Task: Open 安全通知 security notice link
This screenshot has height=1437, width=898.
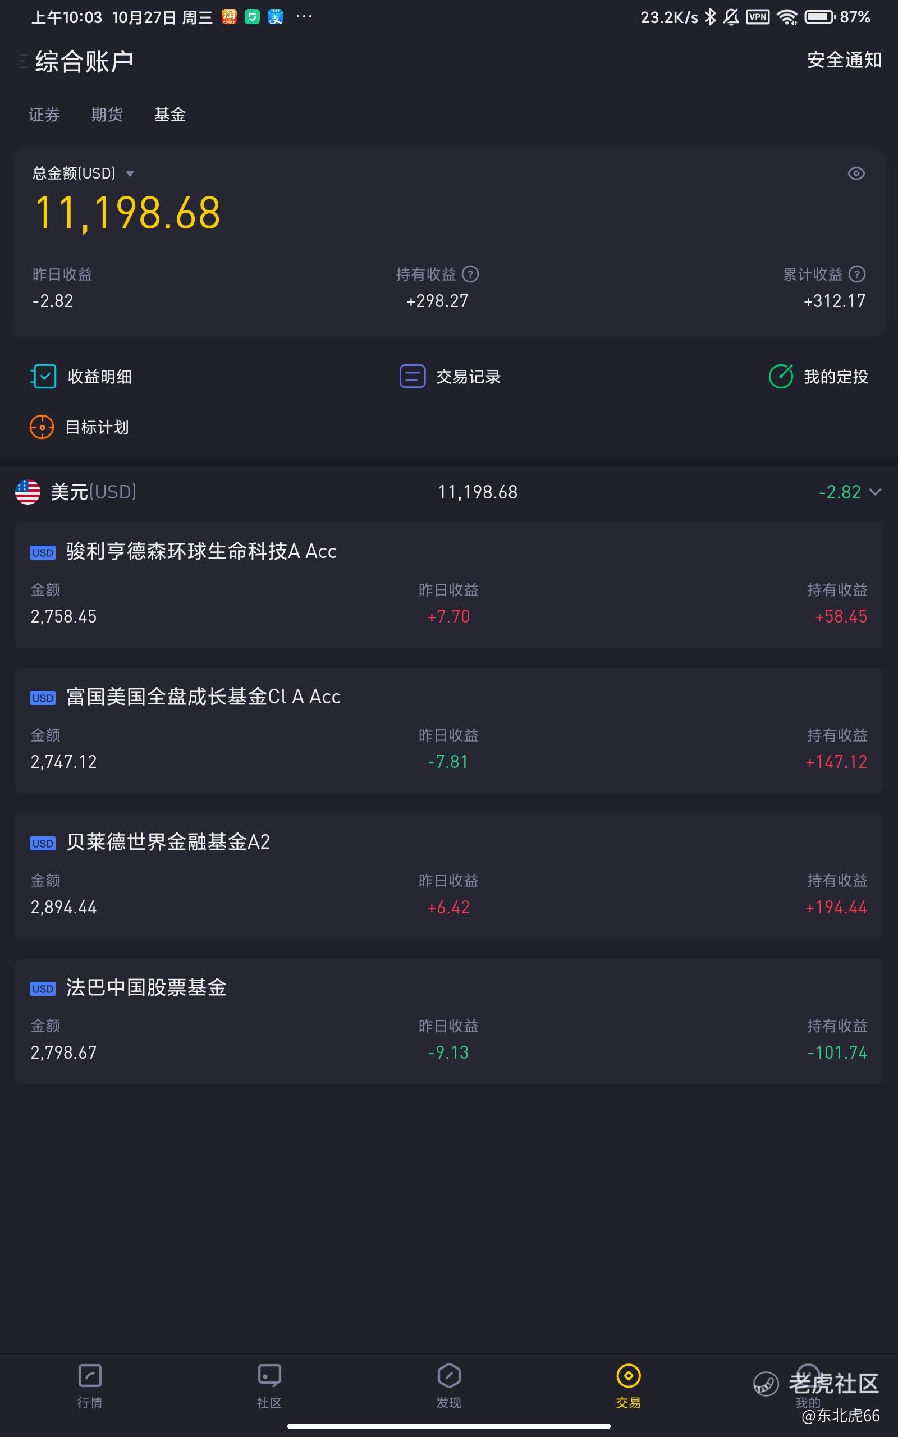Action: tap(844, 60)
